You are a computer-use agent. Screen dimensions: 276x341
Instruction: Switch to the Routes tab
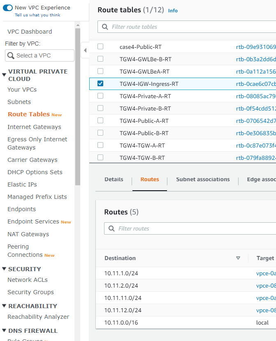tap(150, 180)
